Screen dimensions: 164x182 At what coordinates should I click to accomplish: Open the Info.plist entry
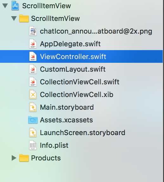pyautogui.click(x=54, y=145)
